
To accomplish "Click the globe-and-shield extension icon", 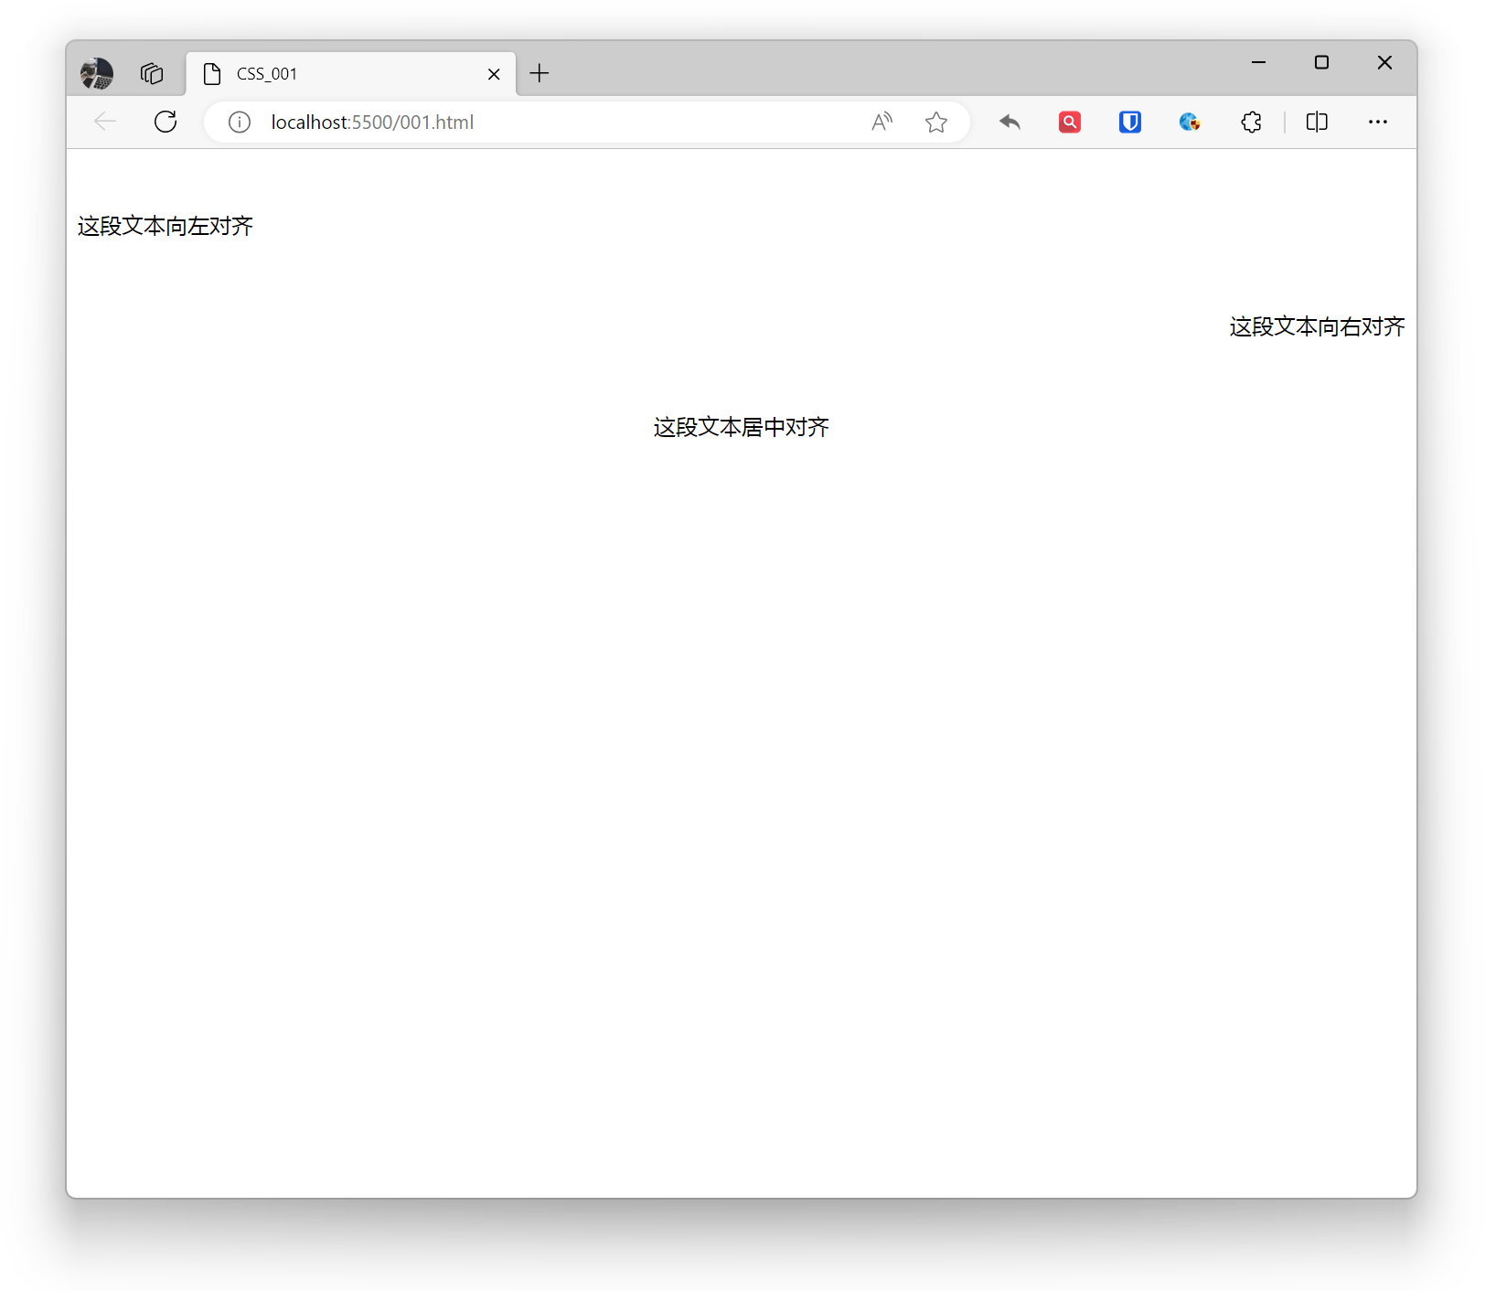I will tap(1188, 122).
